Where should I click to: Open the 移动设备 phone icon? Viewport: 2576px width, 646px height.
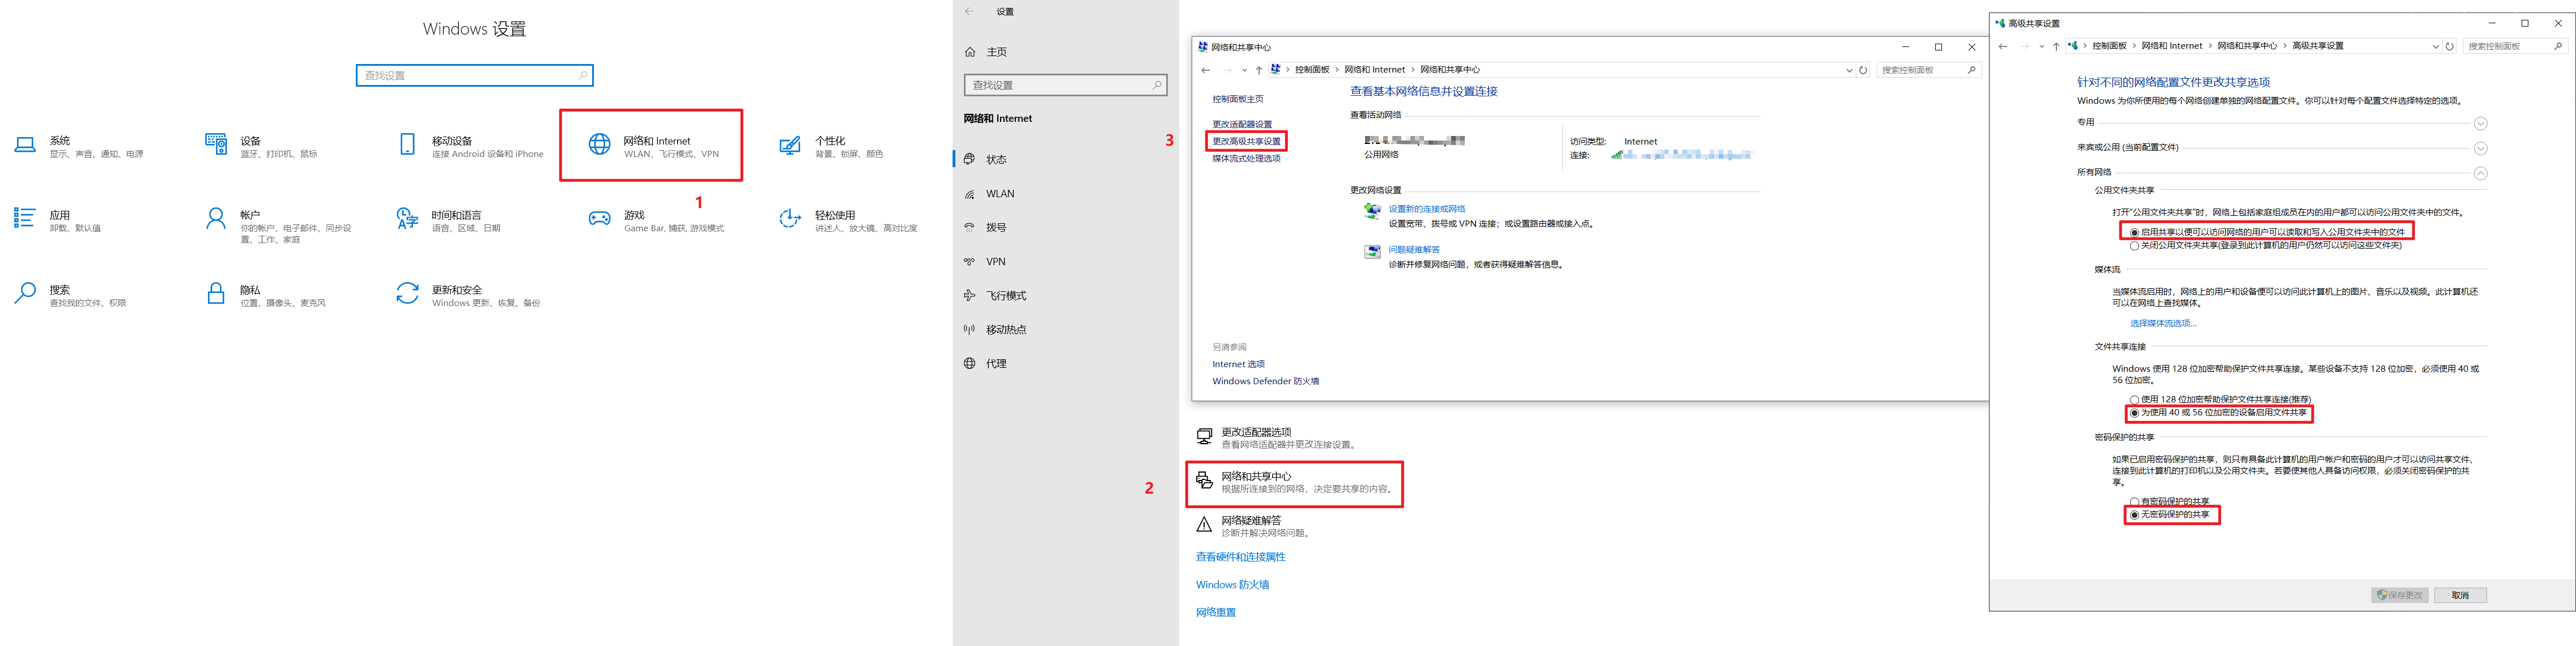[407, 145]
